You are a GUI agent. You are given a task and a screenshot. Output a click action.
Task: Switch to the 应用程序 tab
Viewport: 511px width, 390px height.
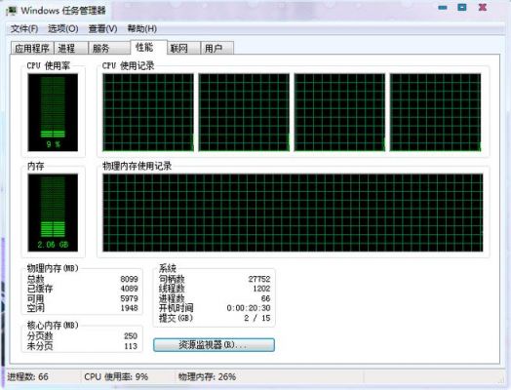32,48
